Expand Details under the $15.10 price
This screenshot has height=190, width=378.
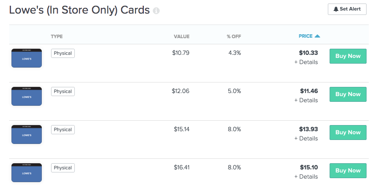coord(306,176)
